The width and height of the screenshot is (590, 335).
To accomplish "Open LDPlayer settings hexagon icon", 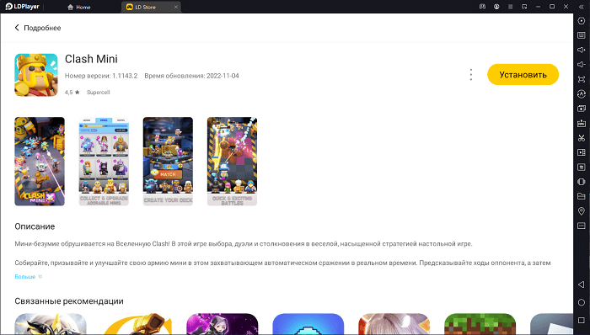I will tap(582, 21).
